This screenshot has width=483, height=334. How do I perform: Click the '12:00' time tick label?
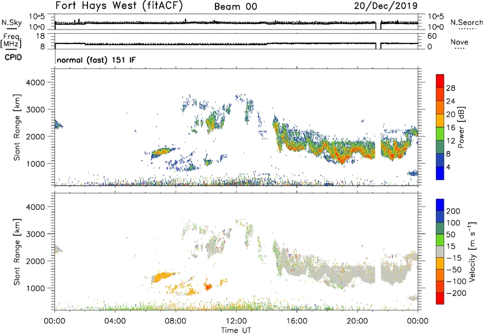tap(236, 321)
